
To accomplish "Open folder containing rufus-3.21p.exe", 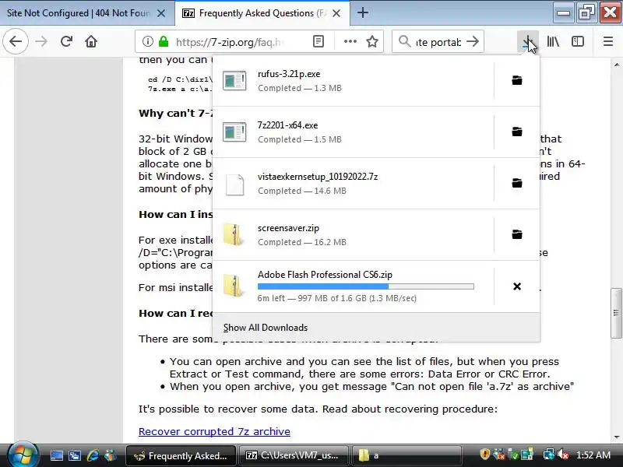I will coord(517,80).
